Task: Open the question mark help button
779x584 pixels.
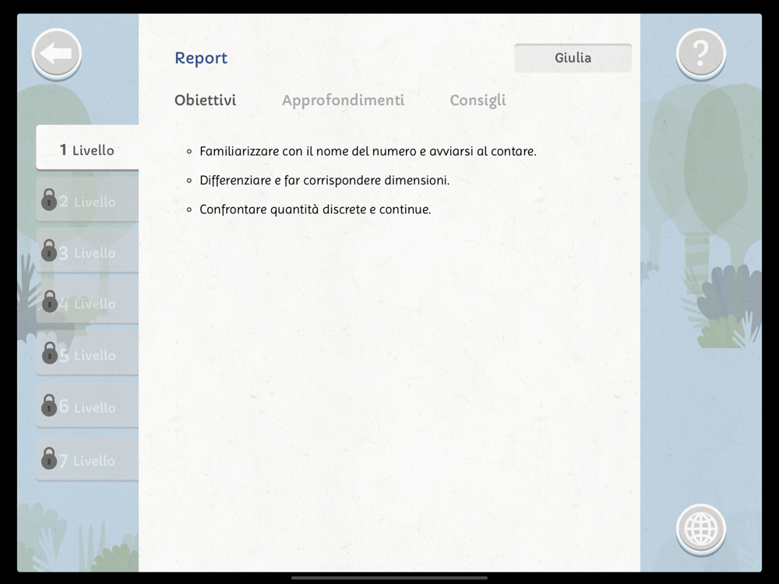Action: coord(700,53)
